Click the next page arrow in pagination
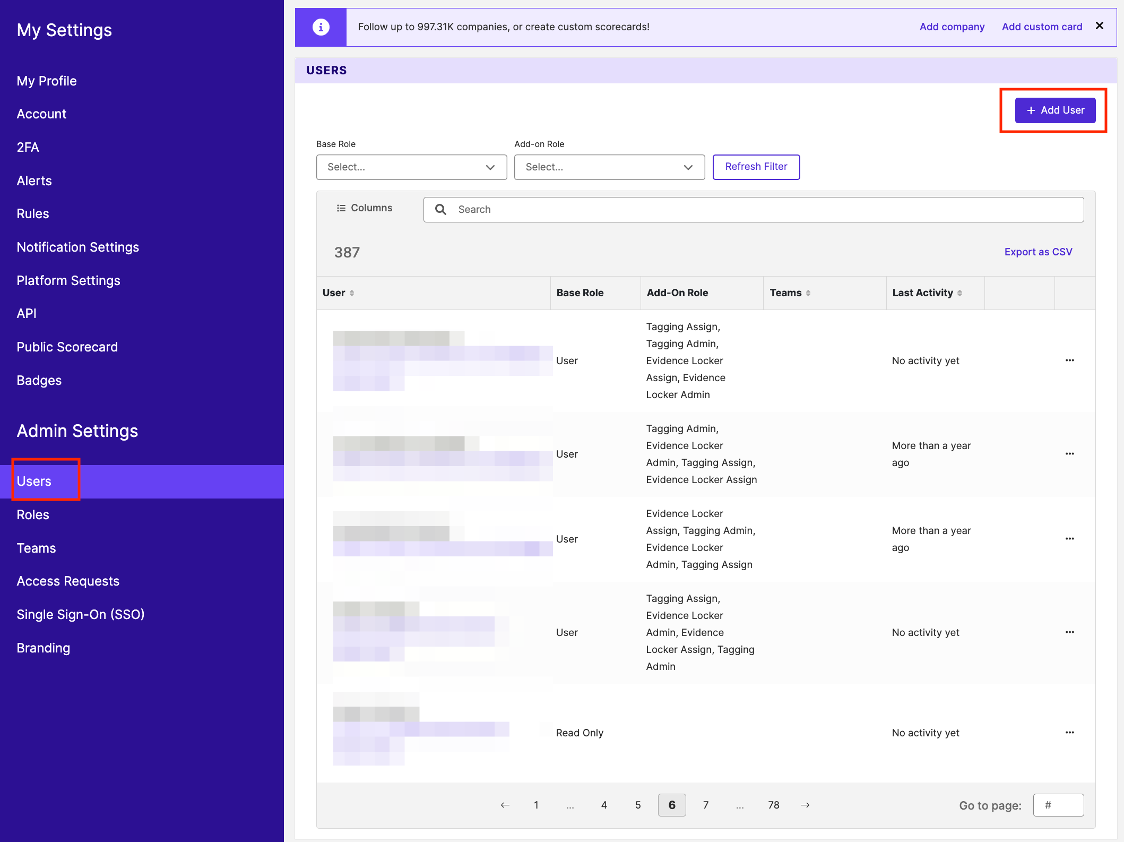This screenshot has height=842, width=1124. click(x=805, y=805)
